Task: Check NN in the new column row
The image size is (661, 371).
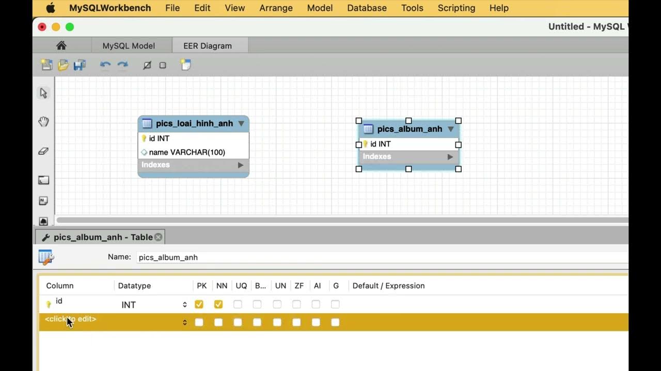Action: coord(218,323)
